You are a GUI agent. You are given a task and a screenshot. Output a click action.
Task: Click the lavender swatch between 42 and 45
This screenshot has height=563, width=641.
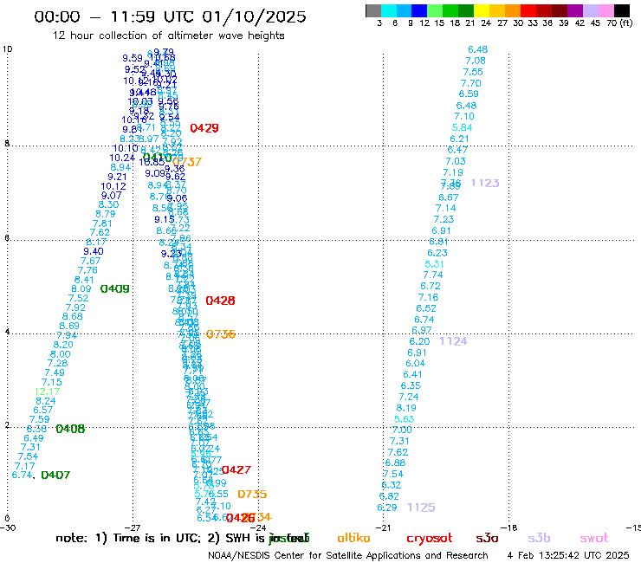pos(590,10)
